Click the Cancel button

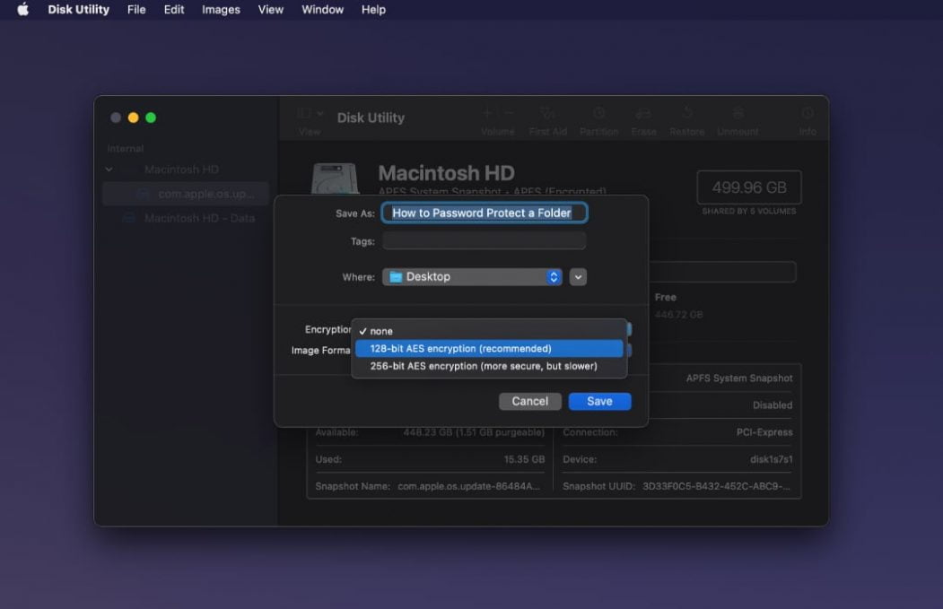529,401
